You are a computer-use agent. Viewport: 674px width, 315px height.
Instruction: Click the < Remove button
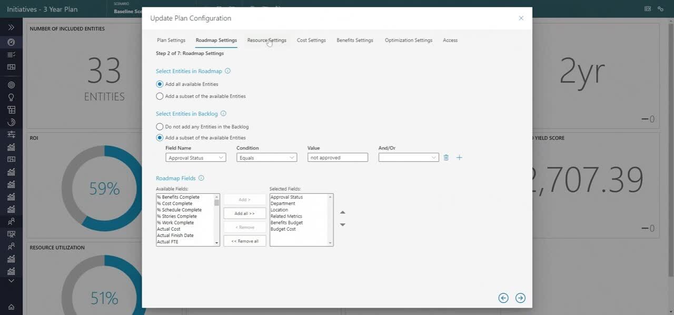point(245,227)
